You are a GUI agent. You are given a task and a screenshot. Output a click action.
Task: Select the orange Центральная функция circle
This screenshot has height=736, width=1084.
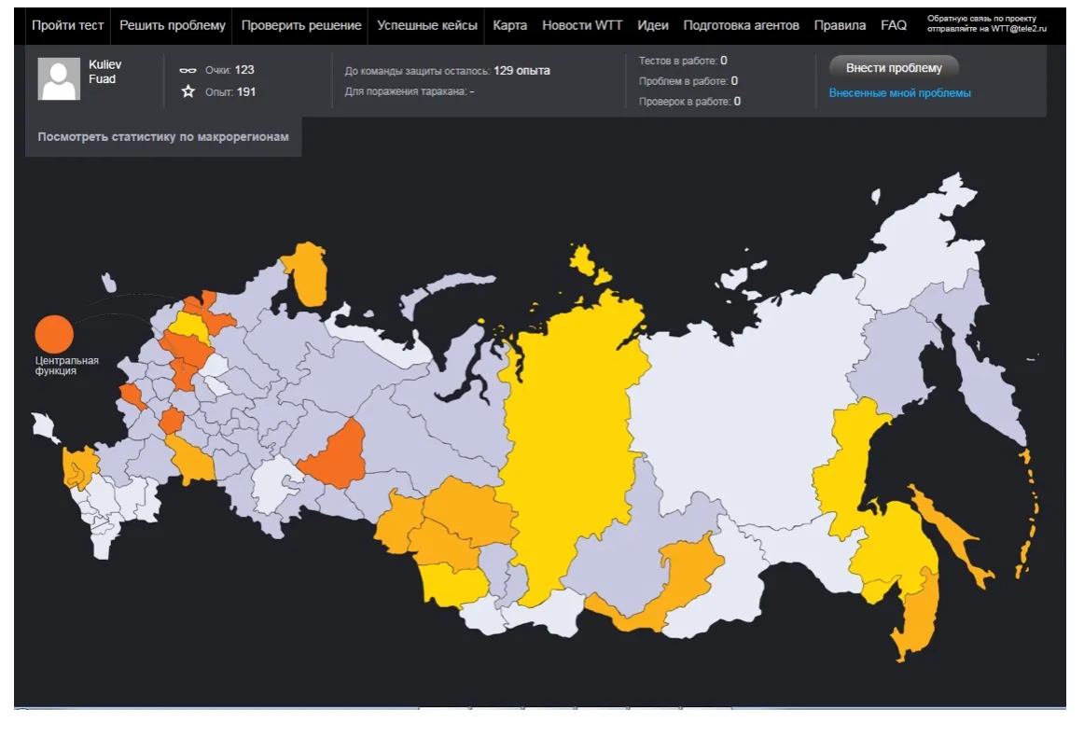pyautogui.click(x=53, y=334)
